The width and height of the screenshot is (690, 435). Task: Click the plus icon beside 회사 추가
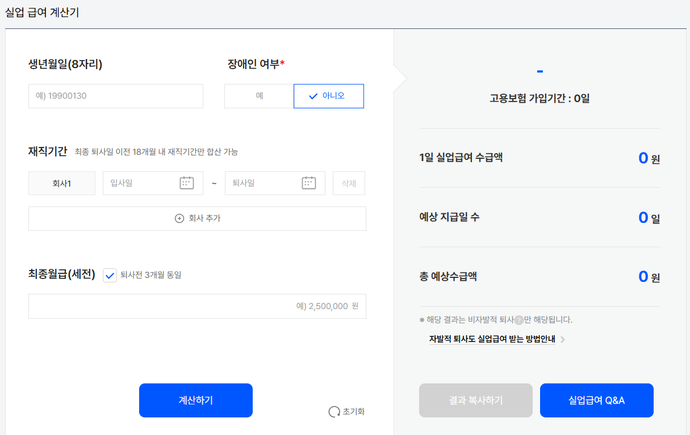[x=179, y=218]
